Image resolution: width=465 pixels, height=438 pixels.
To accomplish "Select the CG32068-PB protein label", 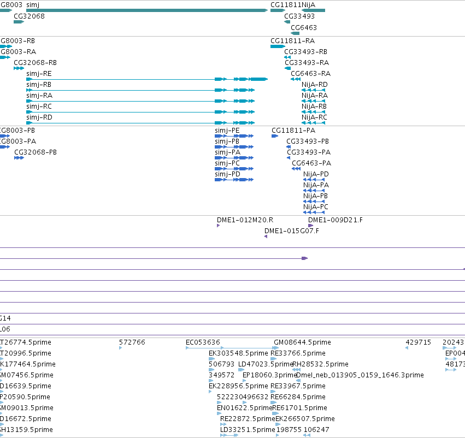I will (36, 152).
